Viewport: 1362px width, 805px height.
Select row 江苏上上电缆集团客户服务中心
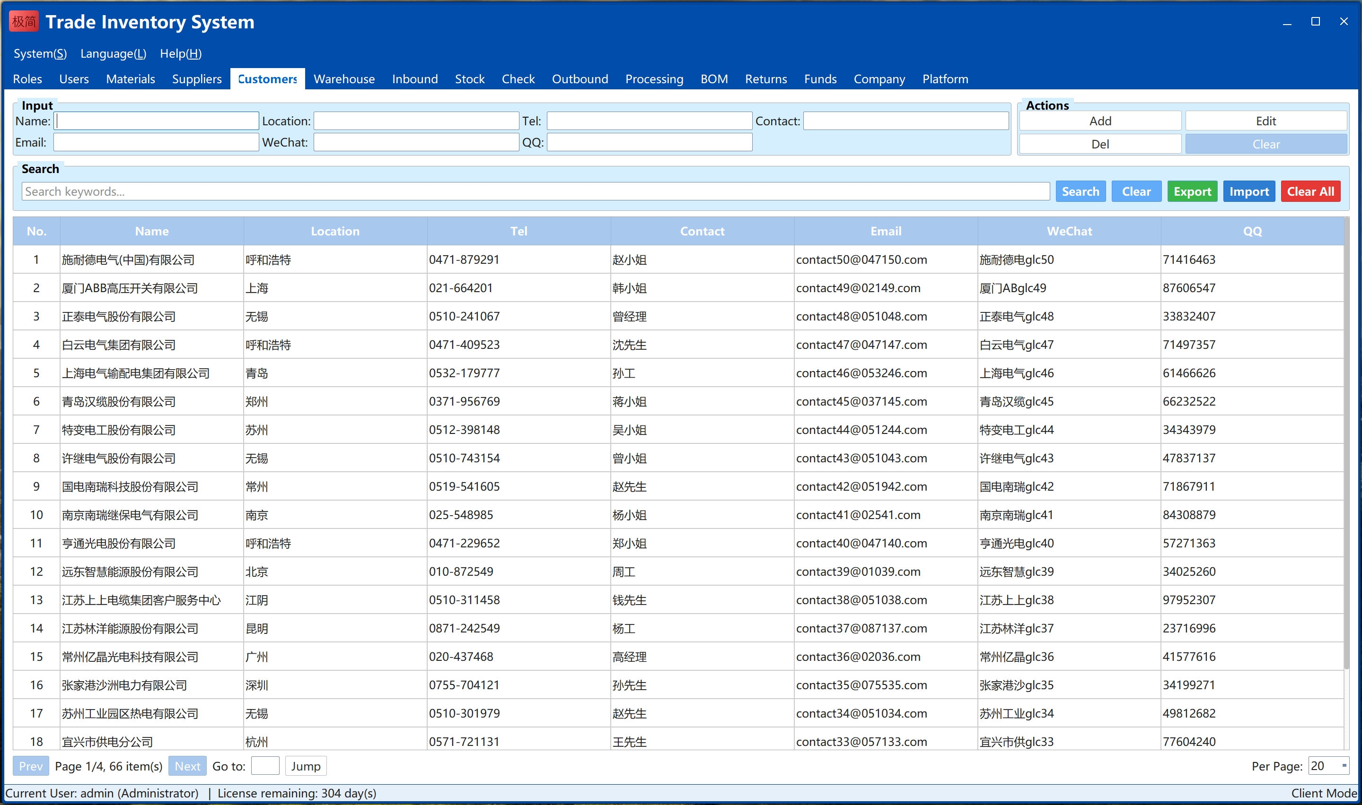(678, 600)
